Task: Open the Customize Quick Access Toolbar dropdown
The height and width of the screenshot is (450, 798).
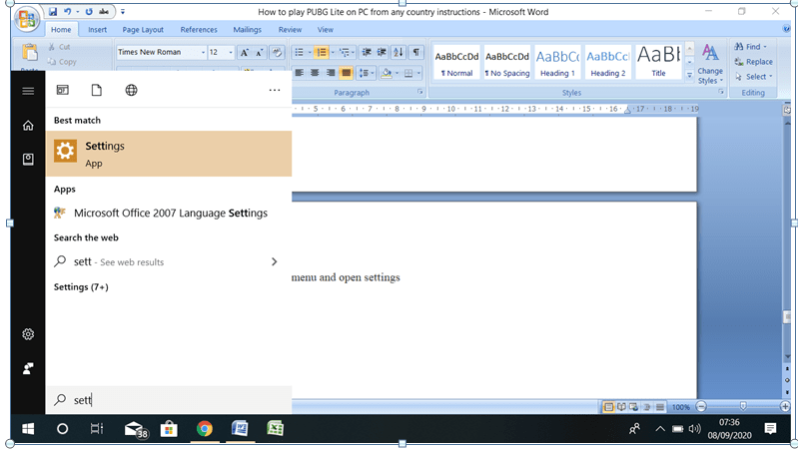Action: pos(123,11)
